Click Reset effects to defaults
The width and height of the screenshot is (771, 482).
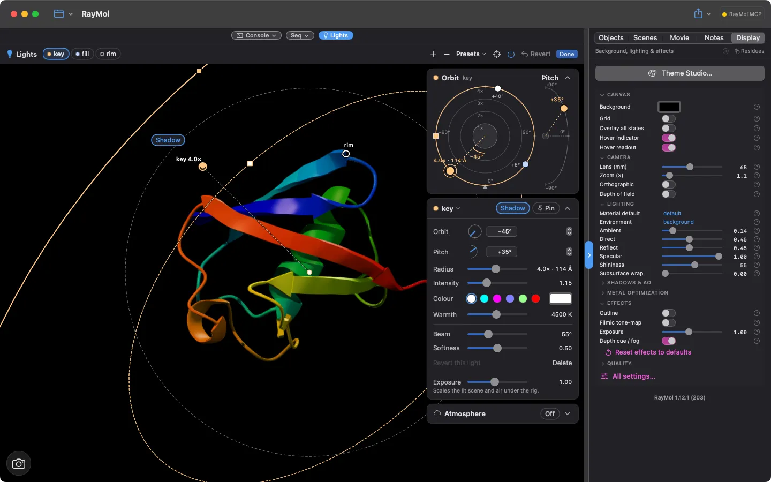pyautogui.click(x=648, y=352)
